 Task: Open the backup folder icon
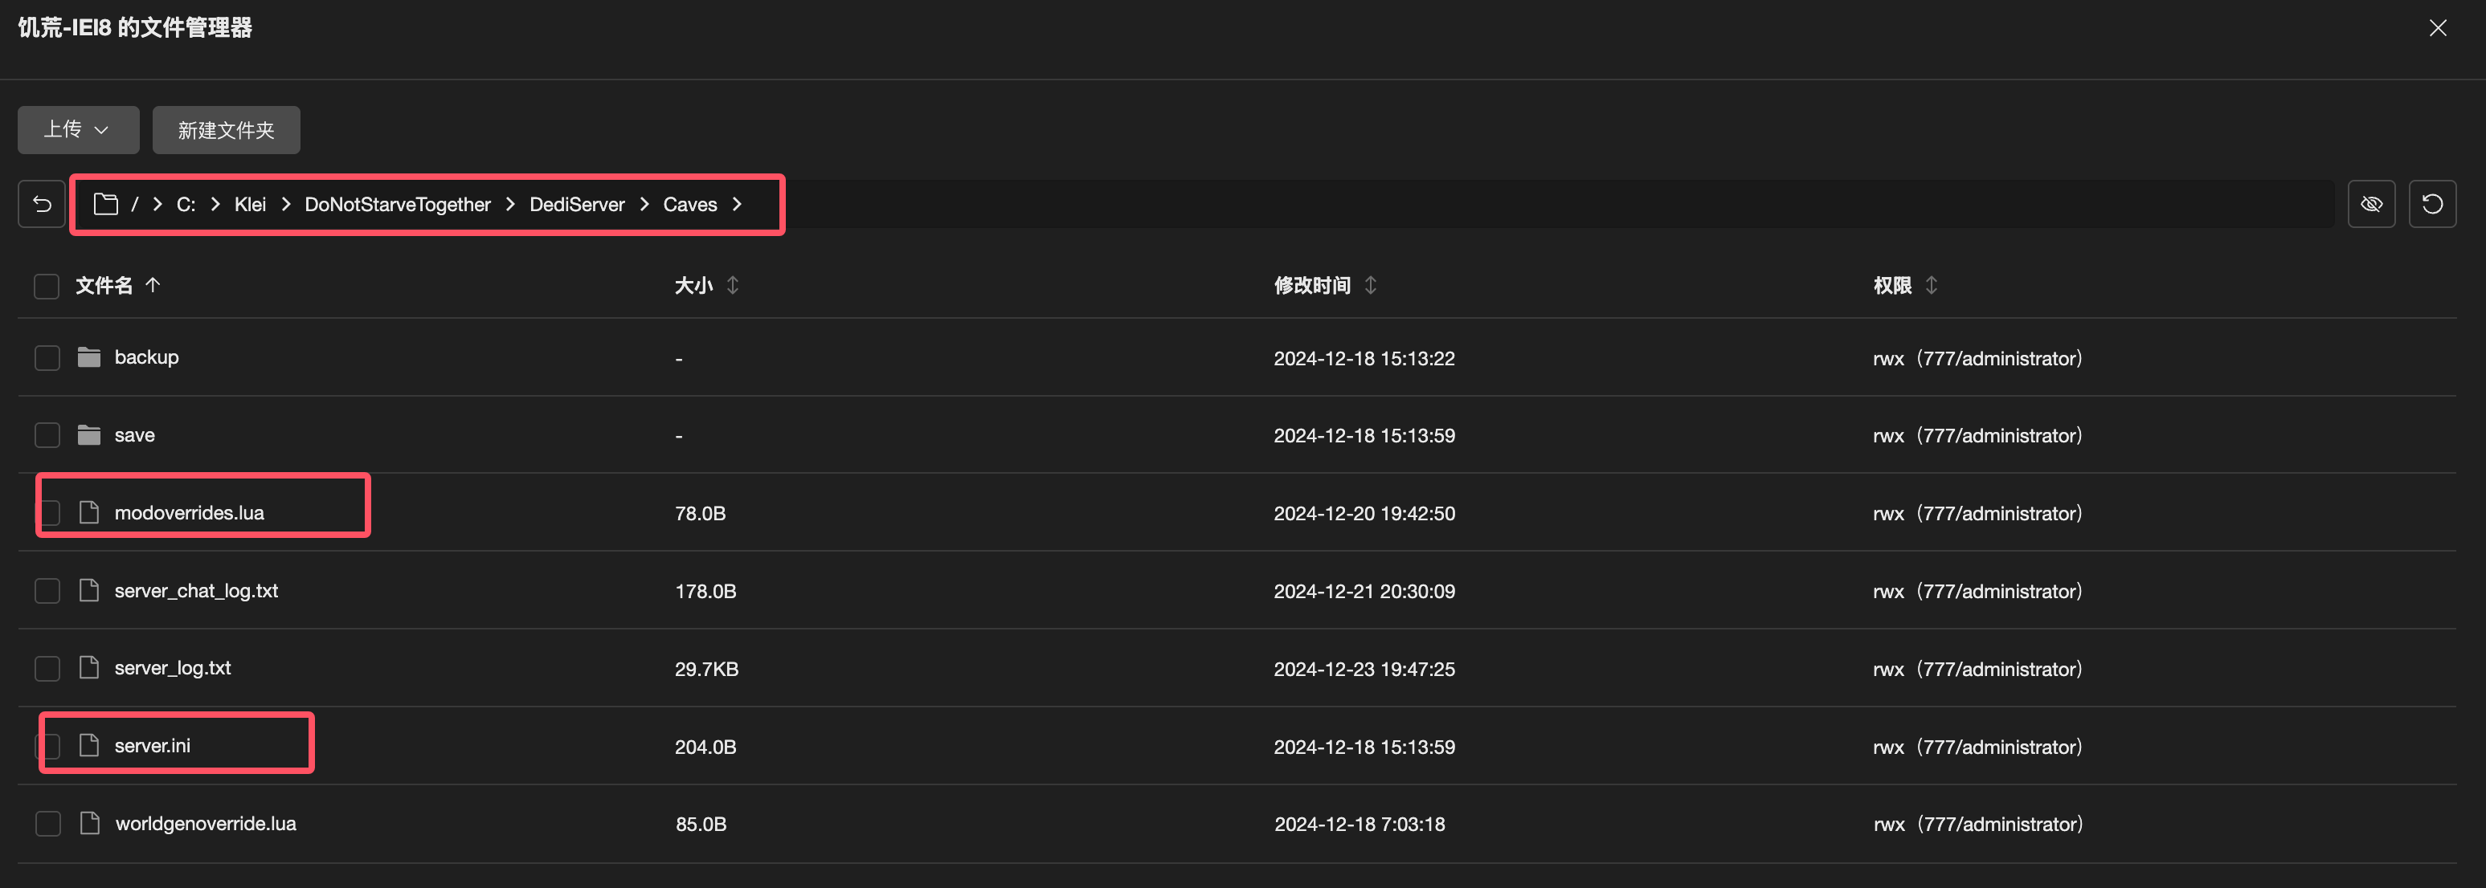pos(88,356)
